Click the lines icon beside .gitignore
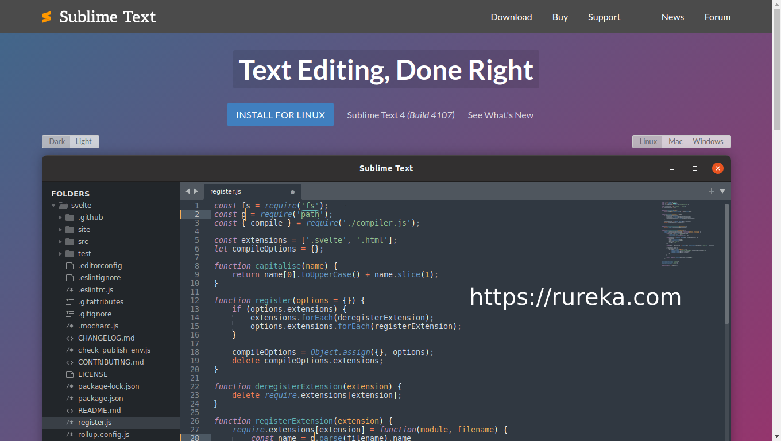Viewport: 781px width, 441px height. (x=69, y=314)
